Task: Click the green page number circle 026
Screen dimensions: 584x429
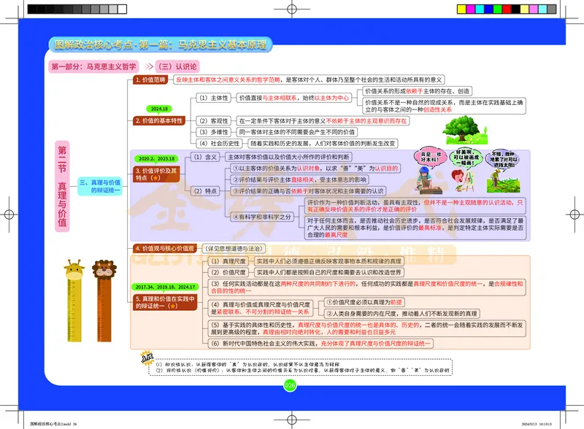Action: click(289, 385)
